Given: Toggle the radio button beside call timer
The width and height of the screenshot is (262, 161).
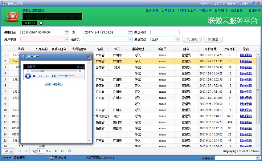Looking at the screenshot, I should pos(41,23).
